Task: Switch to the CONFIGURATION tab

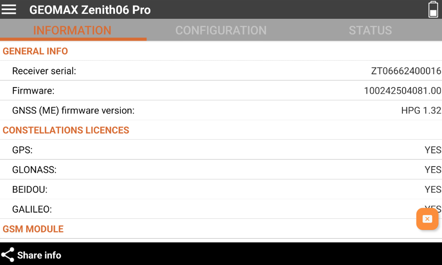Action: 221,30
